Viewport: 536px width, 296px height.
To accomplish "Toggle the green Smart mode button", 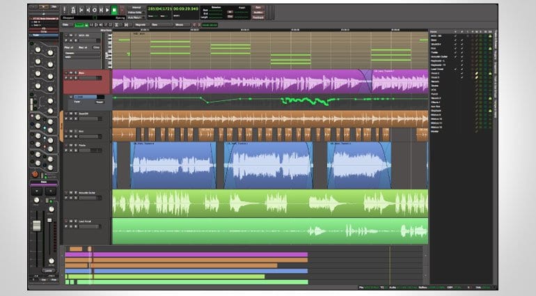I will 79,24.
